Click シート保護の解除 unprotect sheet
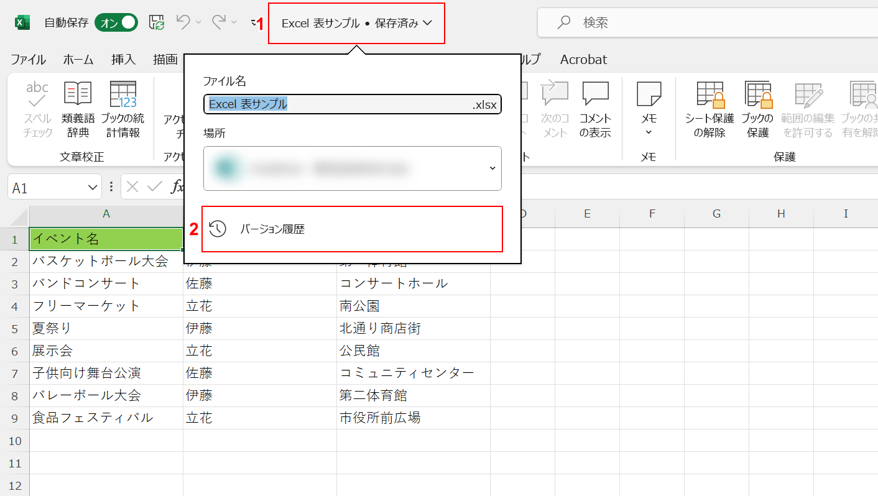 coord(709,109)
